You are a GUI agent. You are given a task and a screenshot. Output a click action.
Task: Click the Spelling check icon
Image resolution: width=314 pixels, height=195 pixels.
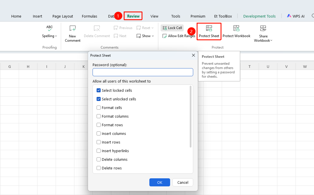point(50,28)
